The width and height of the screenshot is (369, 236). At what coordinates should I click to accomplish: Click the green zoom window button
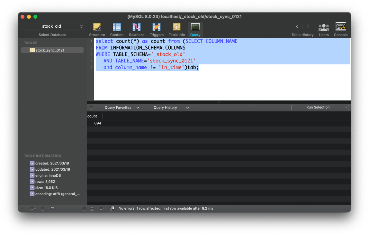(x=35, y=17)
